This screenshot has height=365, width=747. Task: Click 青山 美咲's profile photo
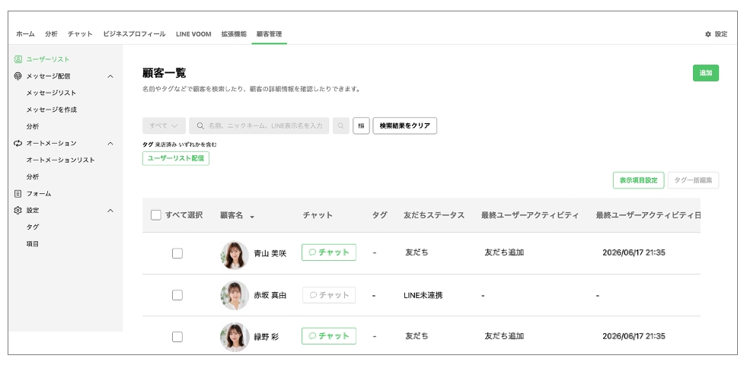(235, 255)
